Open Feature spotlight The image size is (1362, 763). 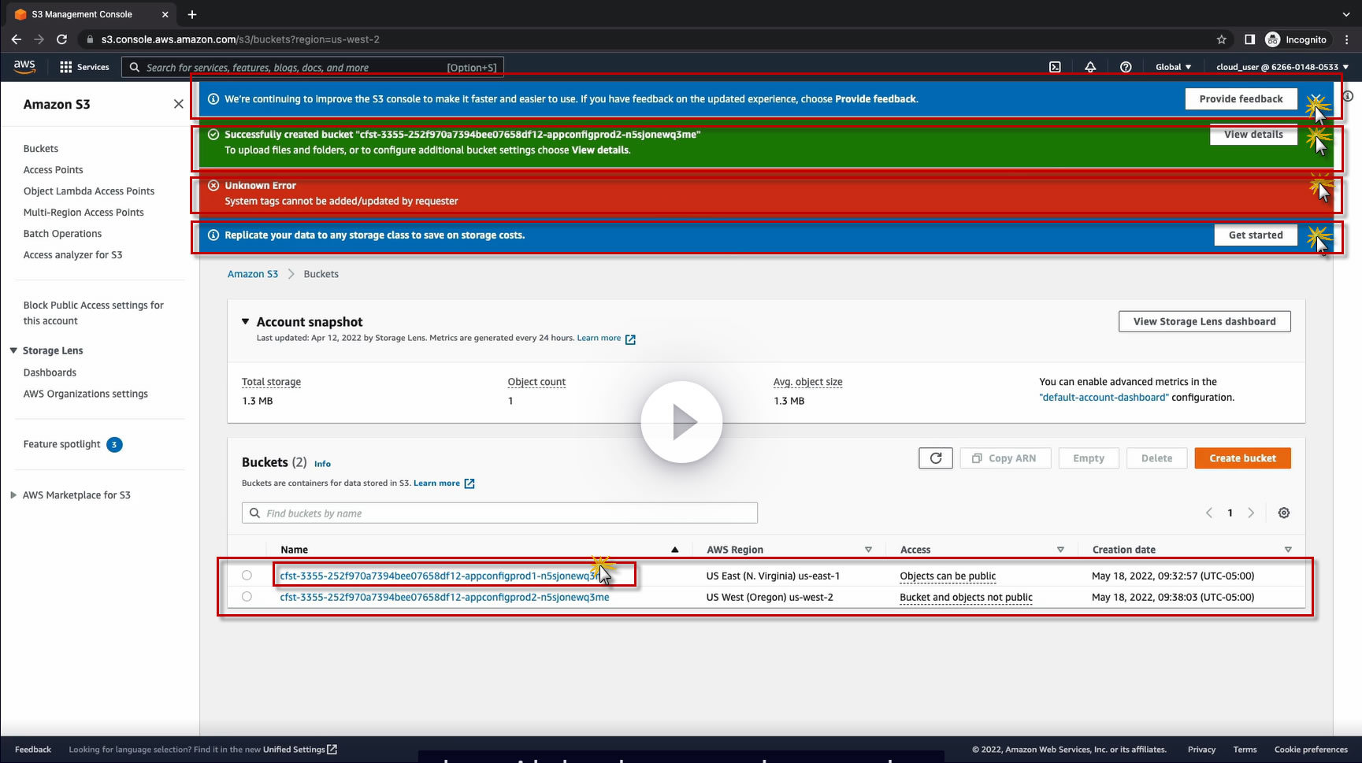(62, 444)
